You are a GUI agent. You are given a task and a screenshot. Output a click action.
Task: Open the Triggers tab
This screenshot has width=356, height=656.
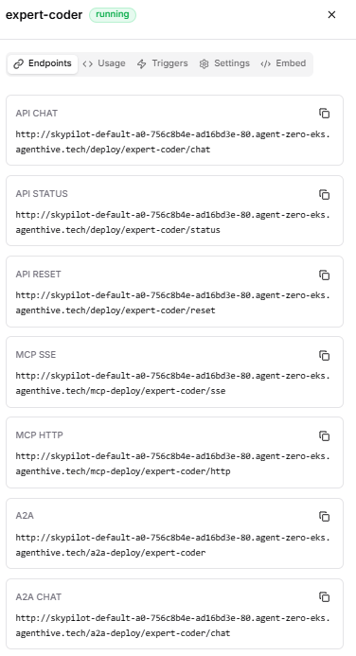coord(163,63)
